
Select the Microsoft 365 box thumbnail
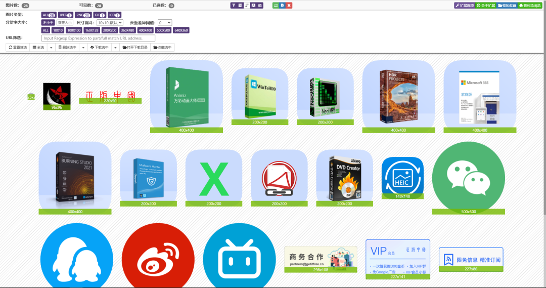point(480,97)
